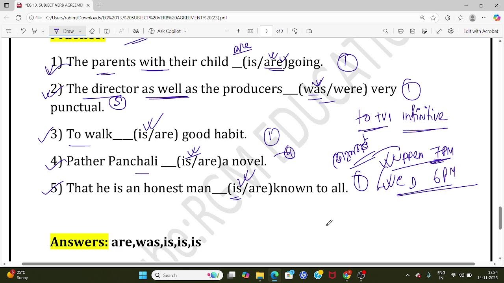The width and height of the screenshot is (504, 283).
Task: Save the PDF file
Action: (412, 31)
